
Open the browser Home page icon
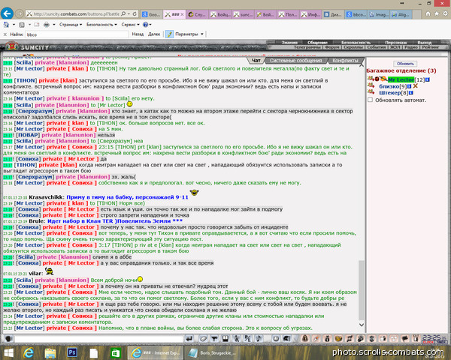click(428, 13)
